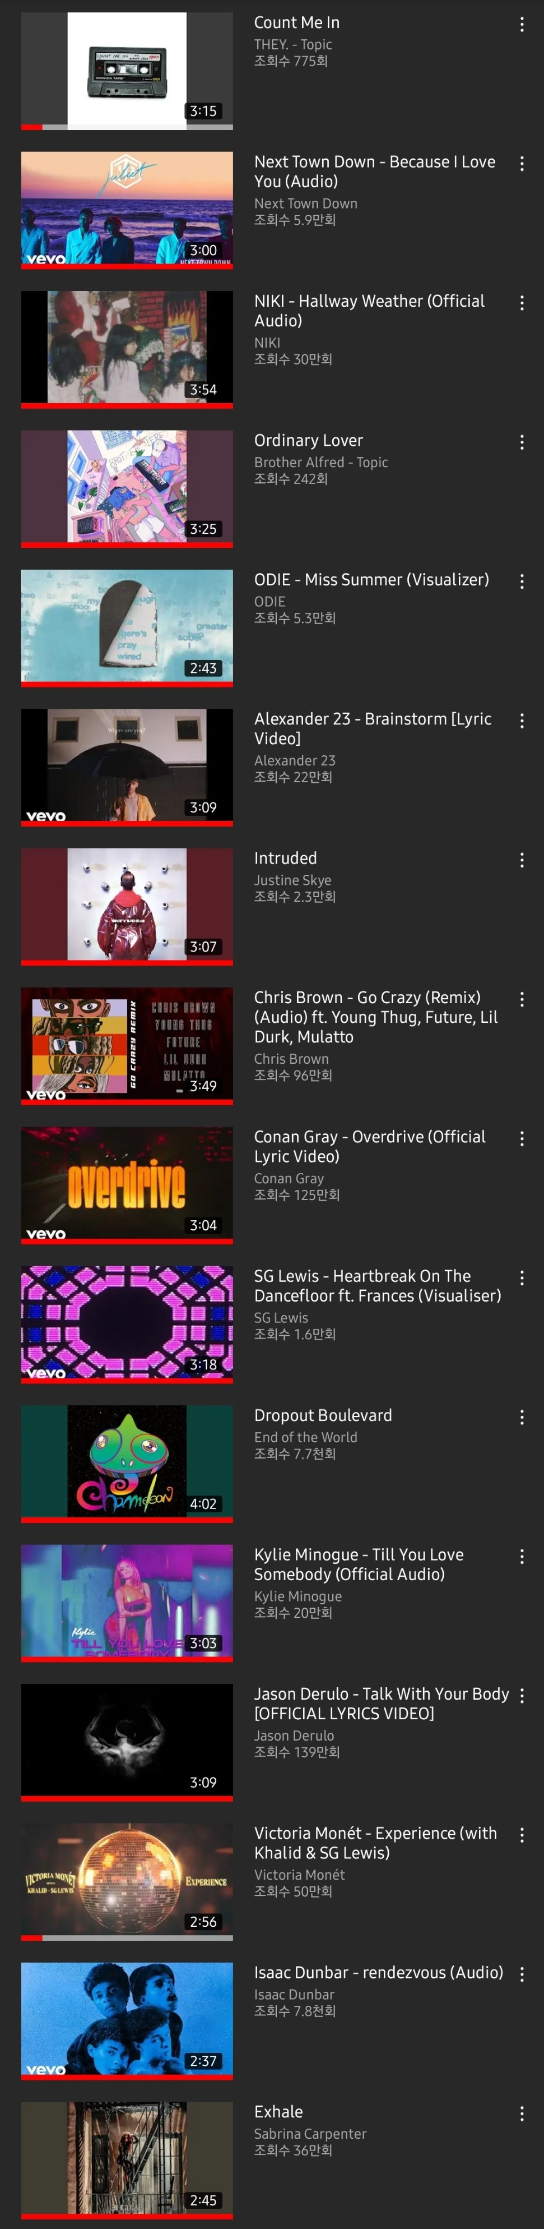Open the Victoria Monét disco ball thumbnail
The height and width of the screenshot is (2229, 544).
click(x=127, y=1880)
